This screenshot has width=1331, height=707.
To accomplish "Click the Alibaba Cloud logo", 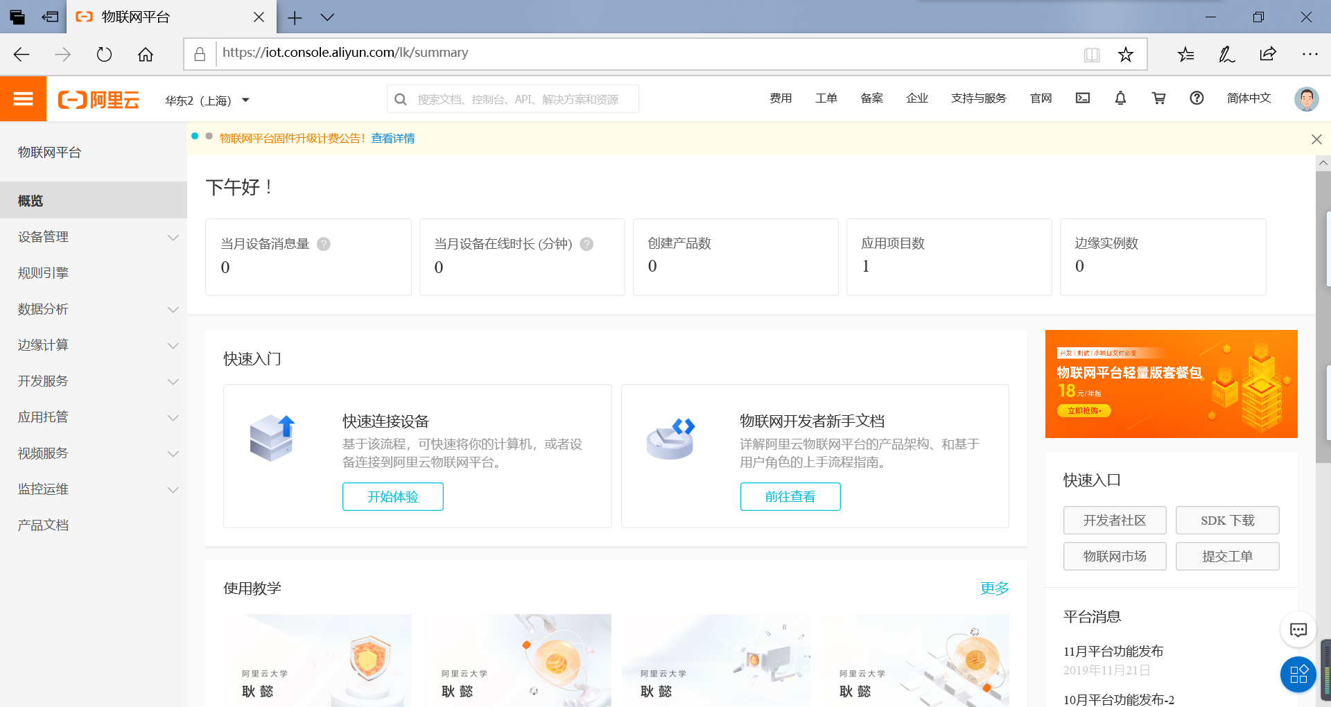I will coord(98,100).
